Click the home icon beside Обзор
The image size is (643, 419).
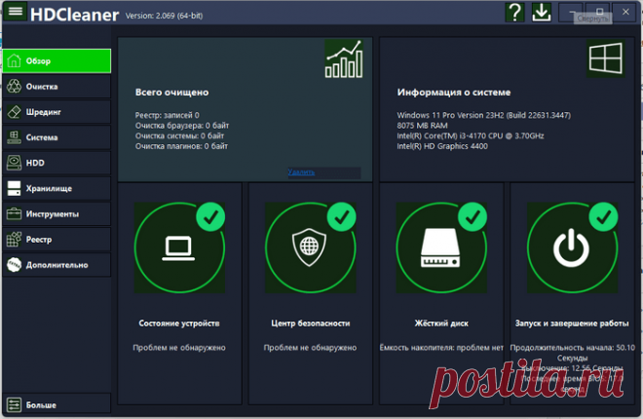[x=14, y=61]
